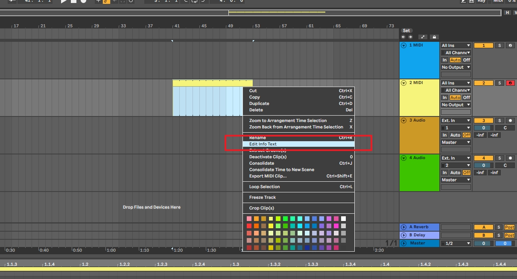
Task: Jump to the next locator arrow
Action: tap(411, 37)
